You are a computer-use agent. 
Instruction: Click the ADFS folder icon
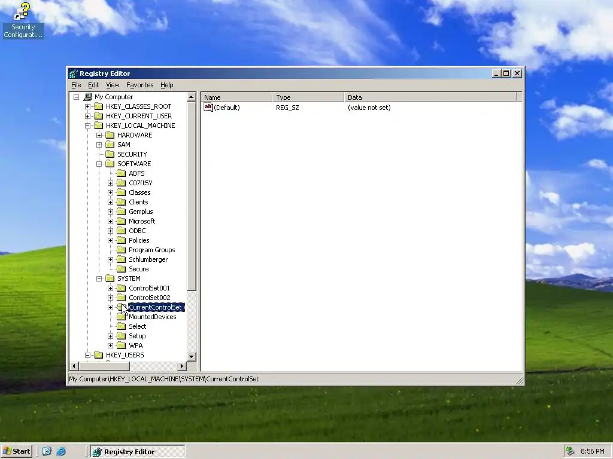122,173
